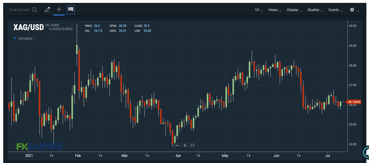Screen dimensions: 369x163
Task: Open the settings gear menu
Action: [x=352, y=10]
